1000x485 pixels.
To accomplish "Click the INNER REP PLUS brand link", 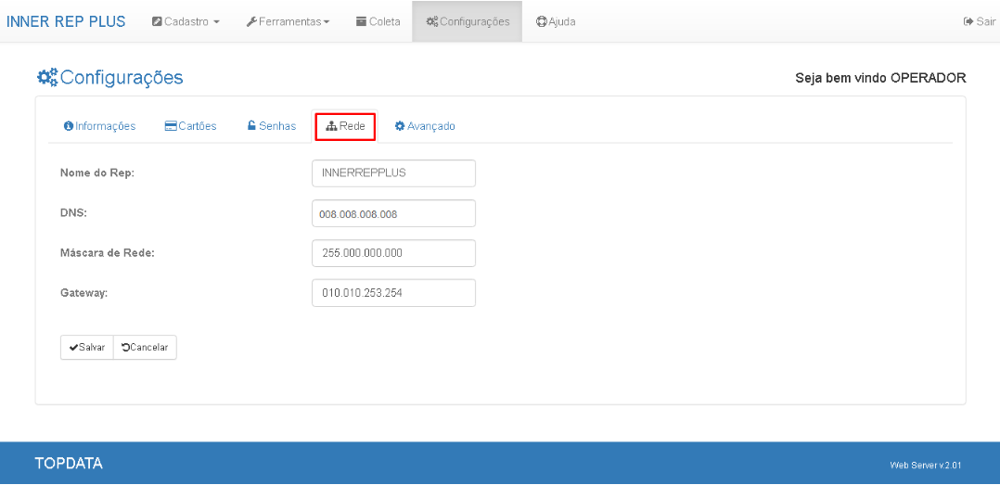I will 66,21.
